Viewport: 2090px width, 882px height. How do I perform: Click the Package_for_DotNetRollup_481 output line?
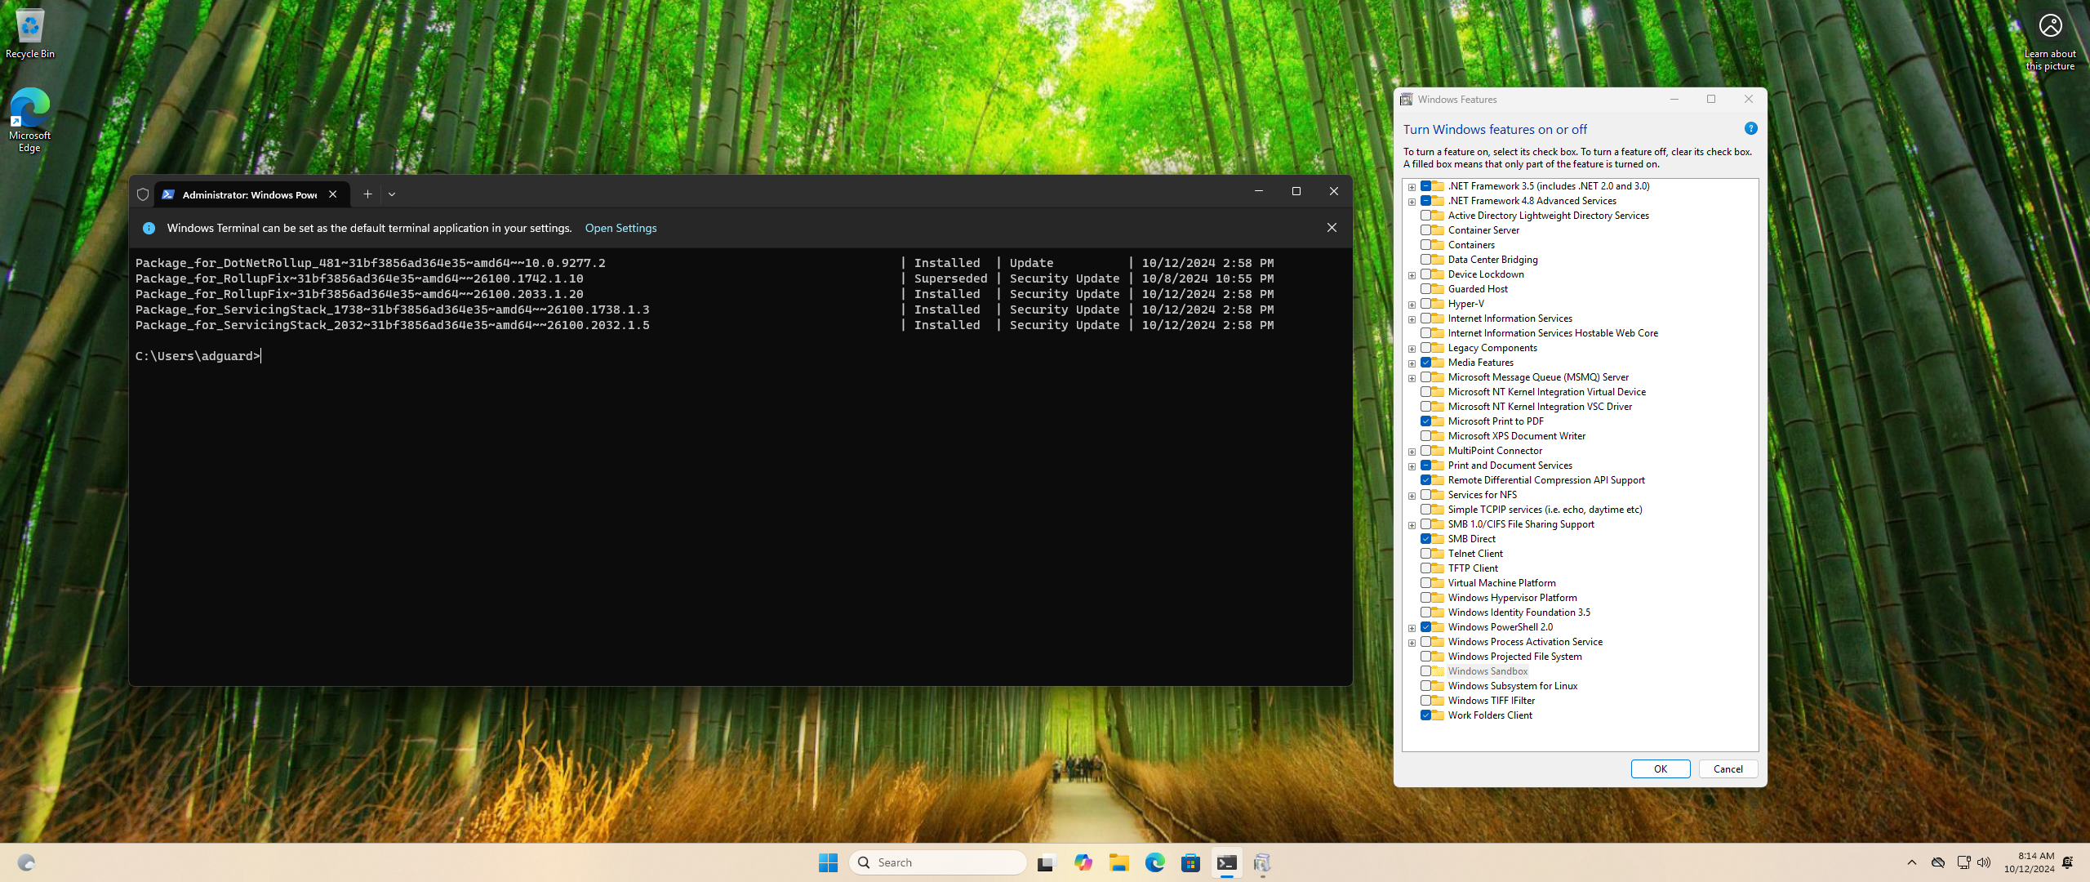click(x=705, y=263)
